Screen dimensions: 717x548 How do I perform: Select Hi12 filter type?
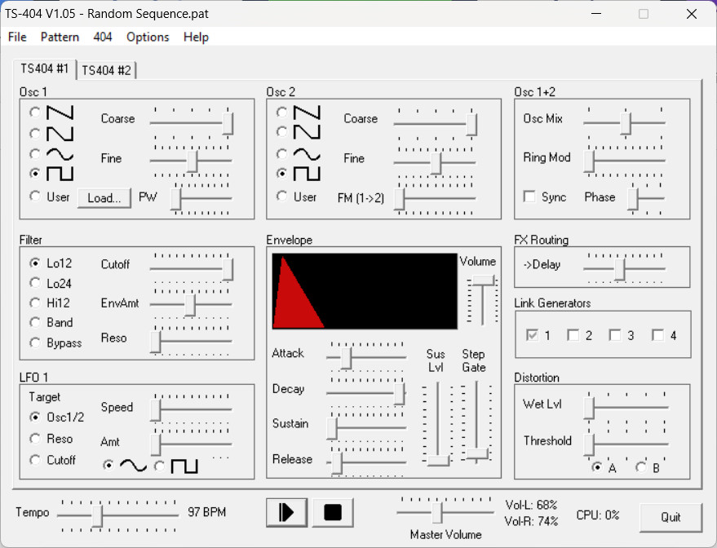35,303
